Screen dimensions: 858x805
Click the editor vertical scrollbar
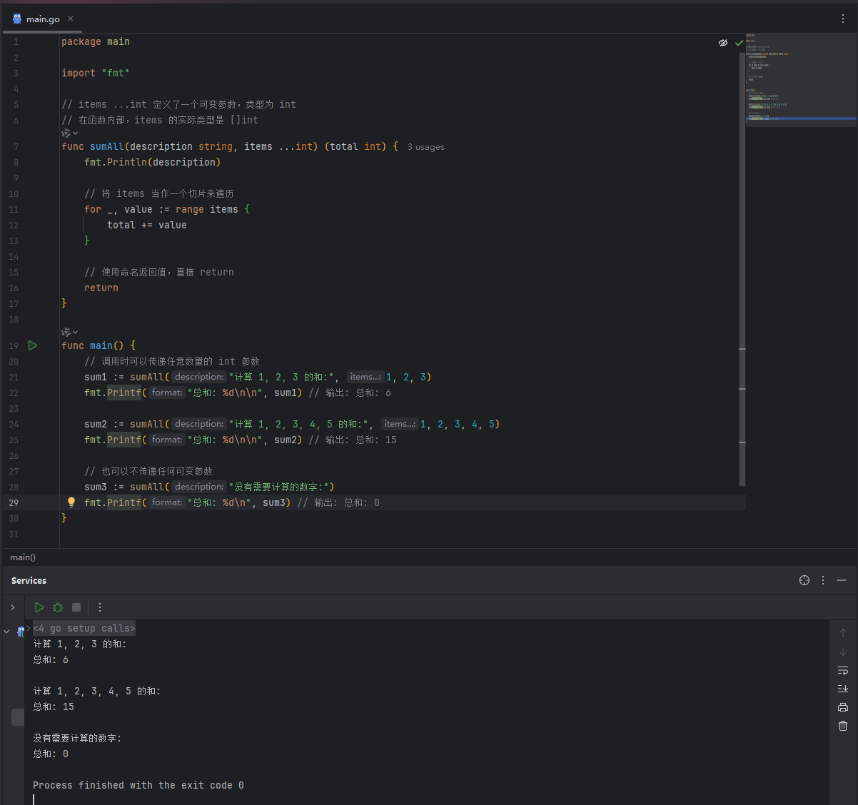742,269
